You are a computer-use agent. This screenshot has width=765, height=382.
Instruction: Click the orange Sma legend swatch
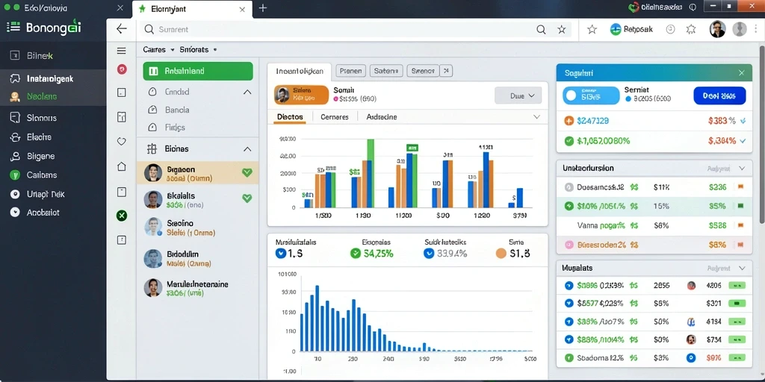(501, 254)
